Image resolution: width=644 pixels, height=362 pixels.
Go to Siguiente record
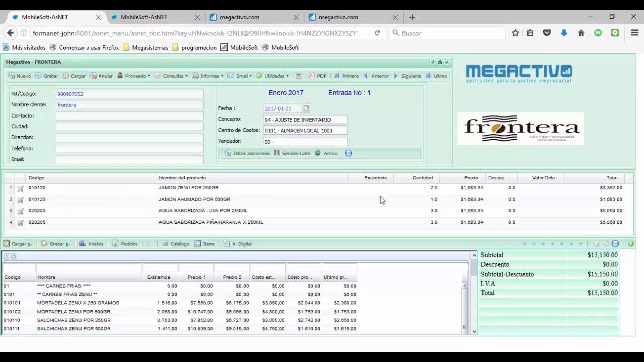coord(407,76)
